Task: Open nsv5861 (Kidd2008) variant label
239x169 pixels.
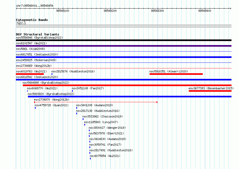Action: pos(31,49)
